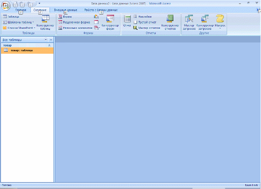Click second Quick Access Toolbar button

click(23, 5)
